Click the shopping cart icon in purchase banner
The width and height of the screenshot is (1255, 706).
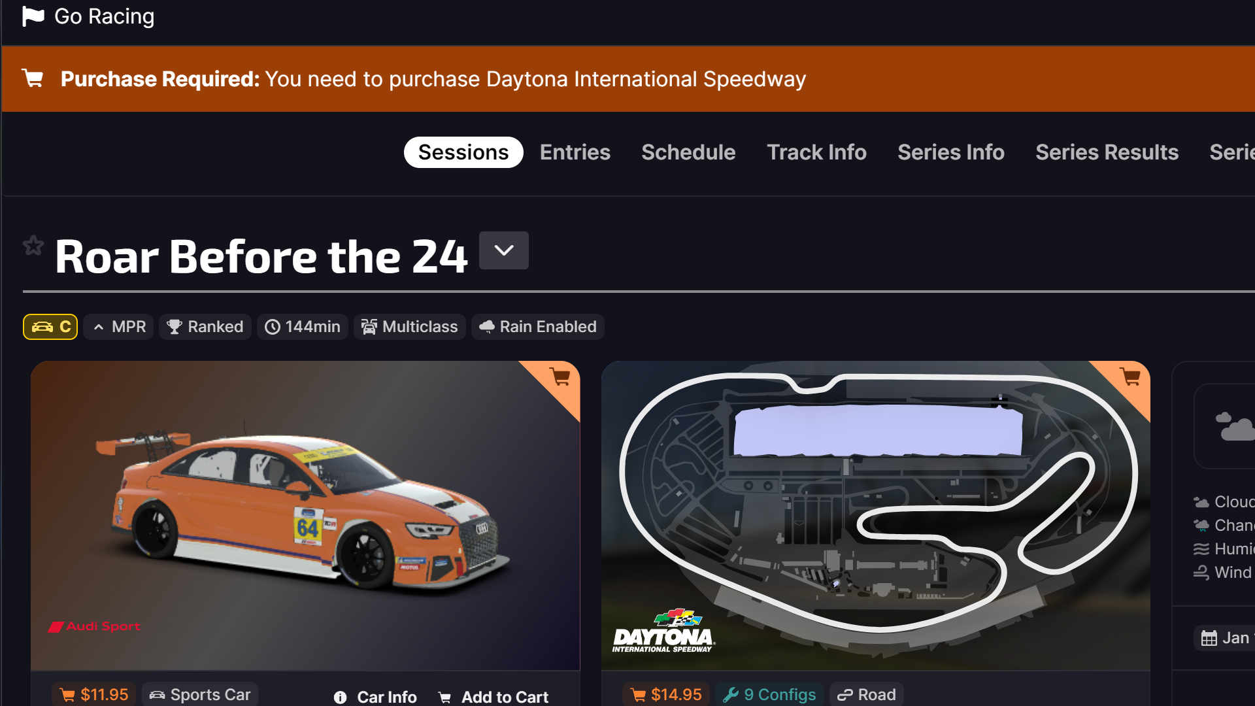(x=33, y=78)
